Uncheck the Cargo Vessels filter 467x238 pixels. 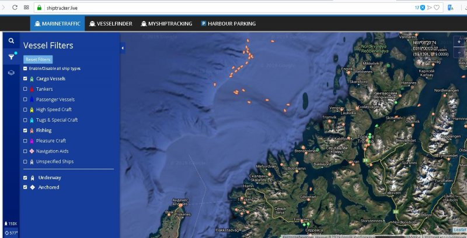tap(25, 79)
